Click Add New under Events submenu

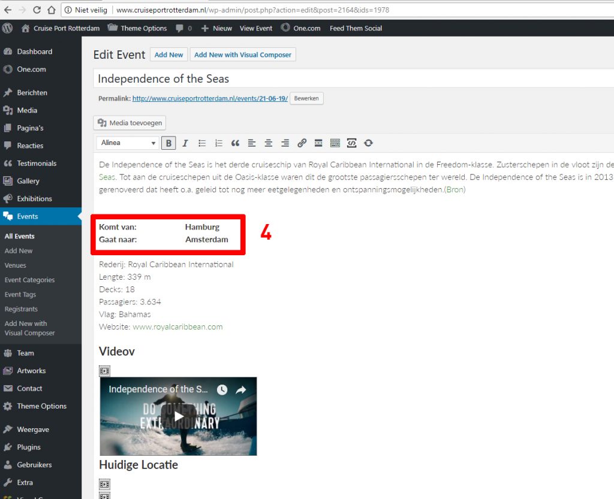[19, 250]
